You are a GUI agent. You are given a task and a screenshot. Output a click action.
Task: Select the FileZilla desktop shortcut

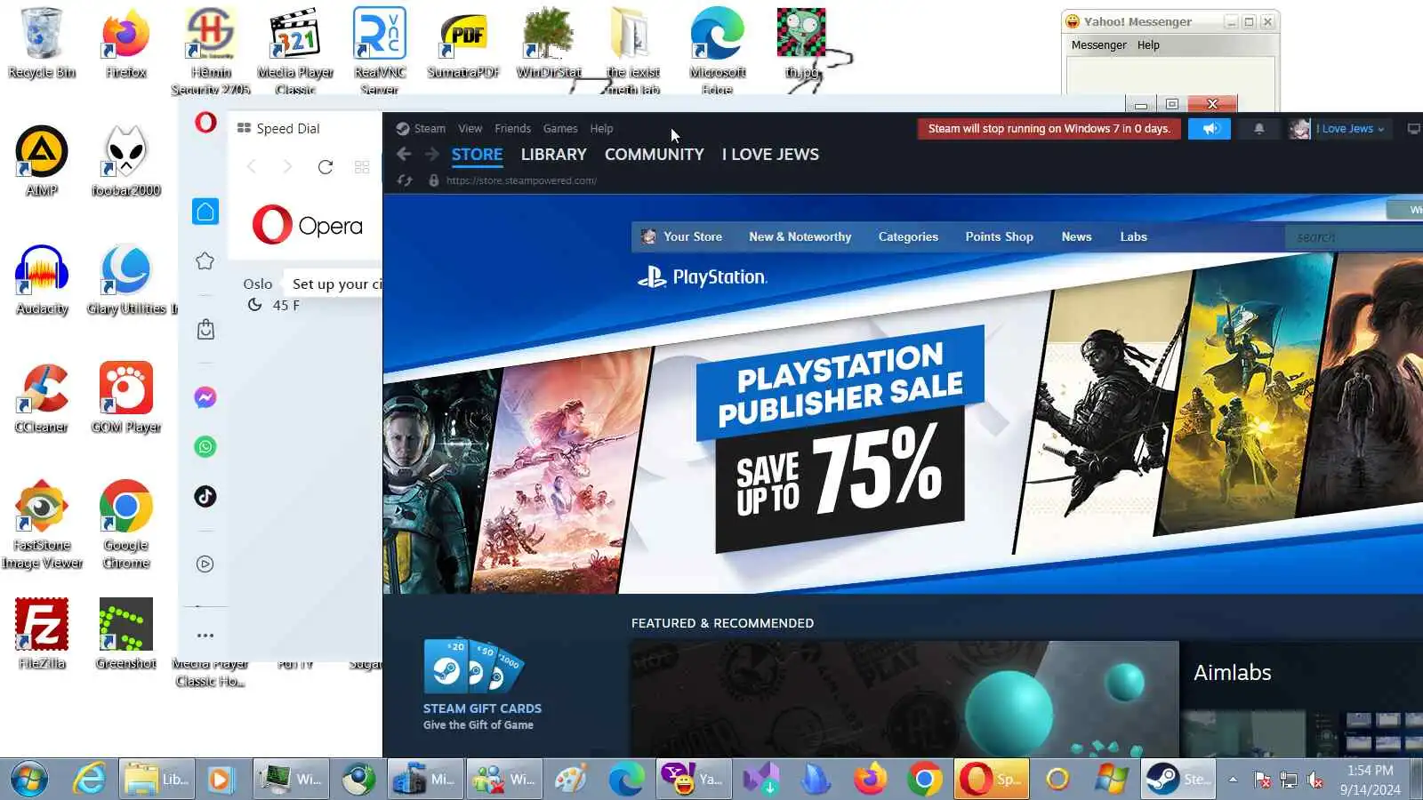[x=42, y=635]
